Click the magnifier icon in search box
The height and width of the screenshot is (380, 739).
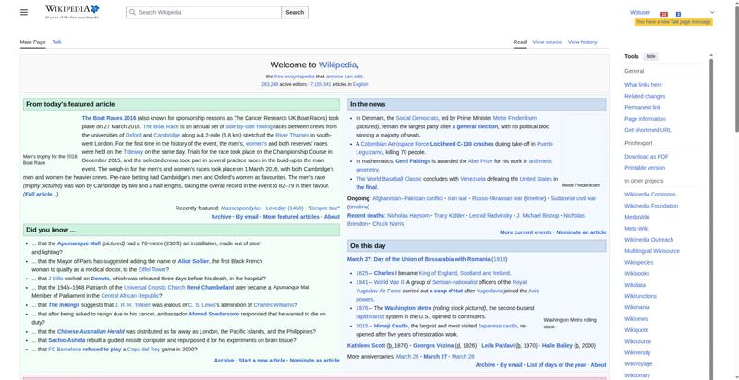point(132,13)
